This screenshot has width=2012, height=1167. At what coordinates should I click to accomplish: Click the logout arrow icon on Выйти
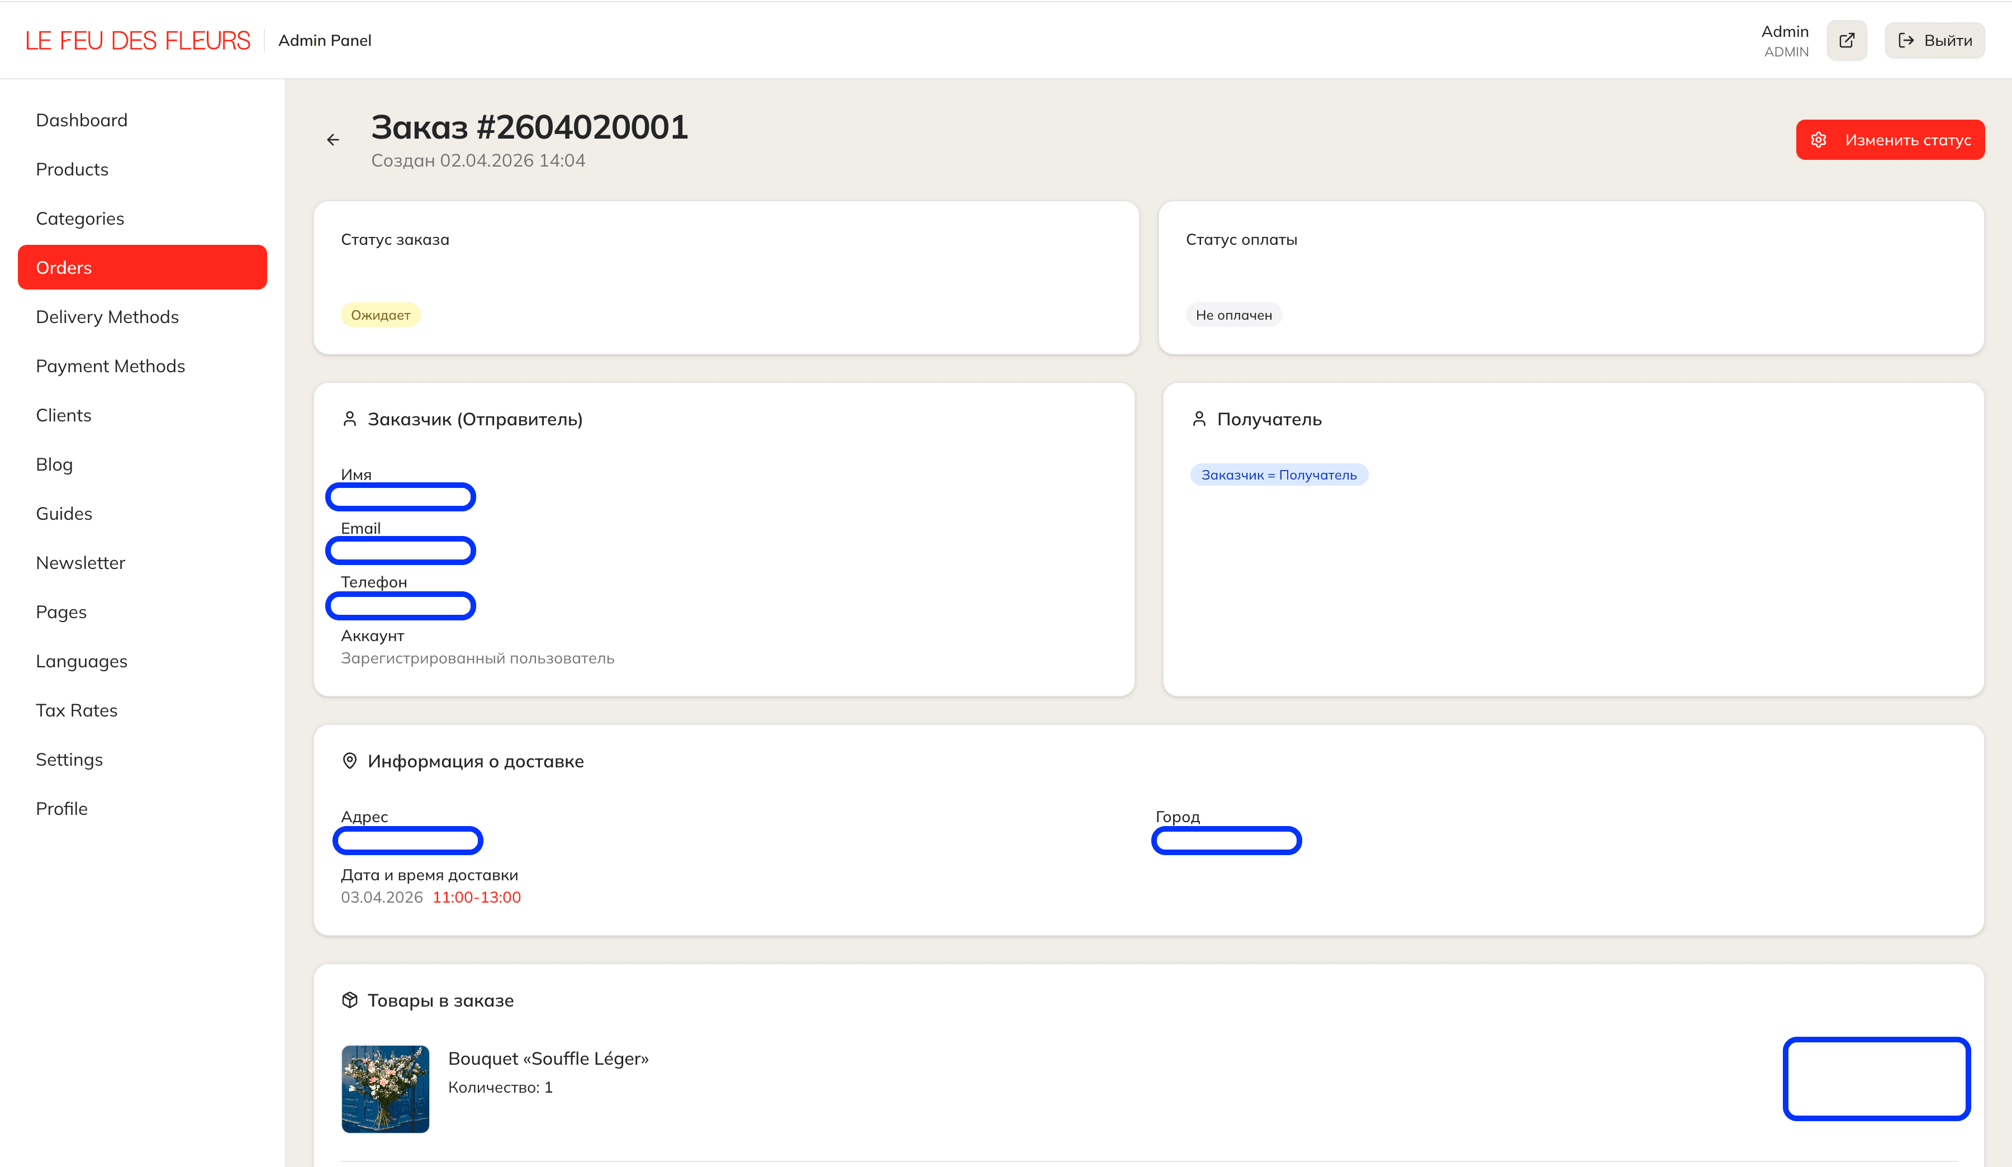(1906, 41)
